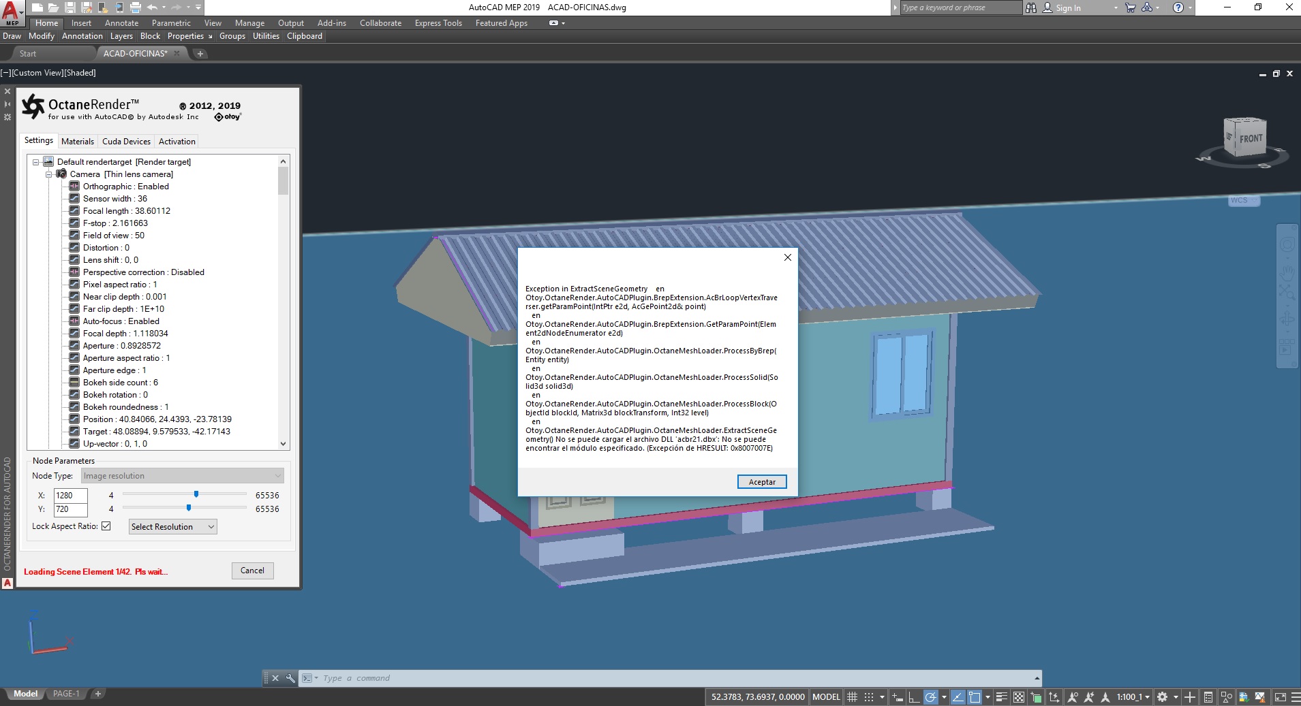Toggle the Lock Aspect Ratio checkbox
The height and width of the screenshot is (706, 1301).
pos(106,526)
